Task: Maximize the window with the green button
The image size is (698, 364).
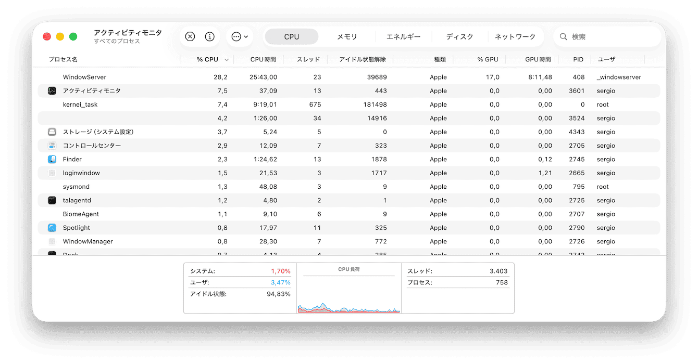Action: point(73,37)
